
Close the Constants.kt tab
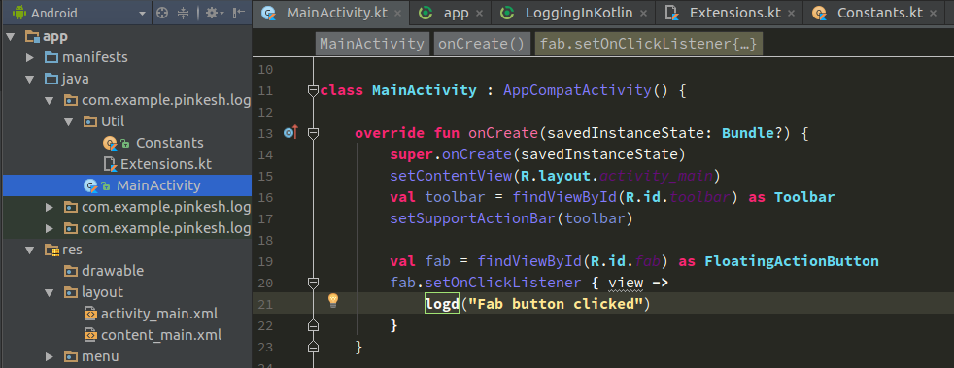(x=934, y=14)
